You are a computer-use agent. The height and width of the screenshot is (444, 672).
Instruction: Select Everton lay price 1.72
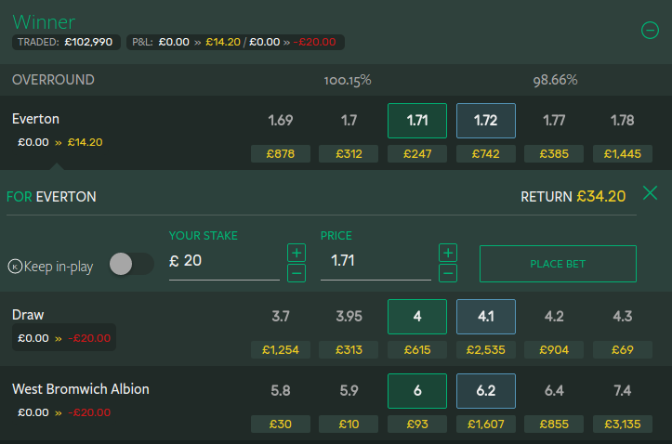[485, 121]
